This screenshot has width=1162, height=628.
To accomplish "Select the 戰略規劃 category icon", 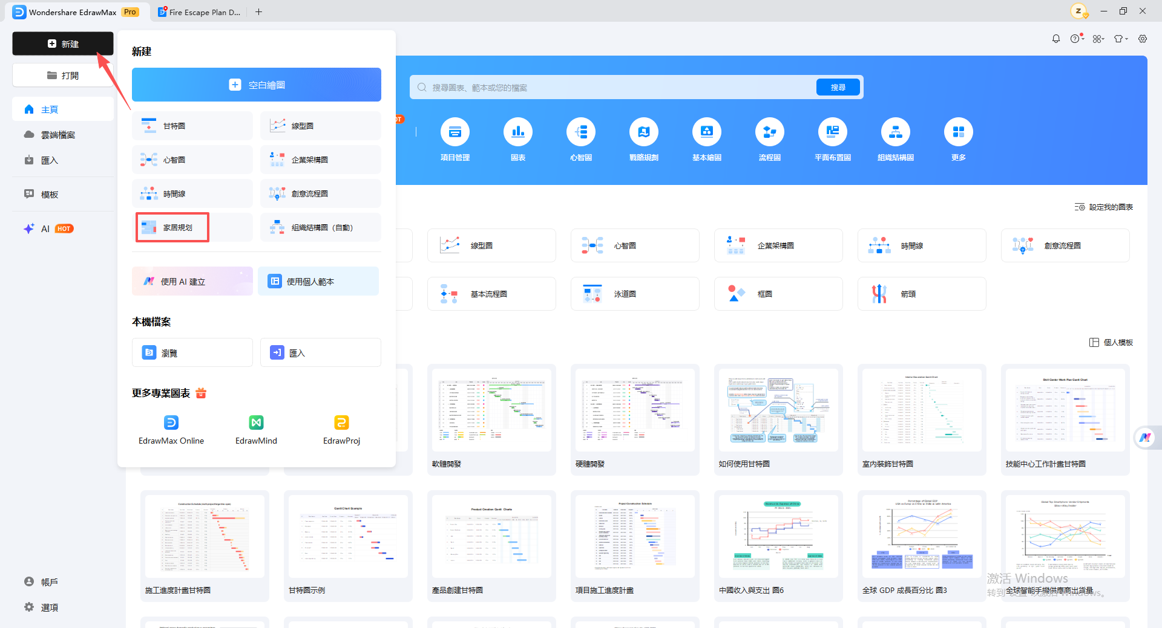I will tap(644, 132).
